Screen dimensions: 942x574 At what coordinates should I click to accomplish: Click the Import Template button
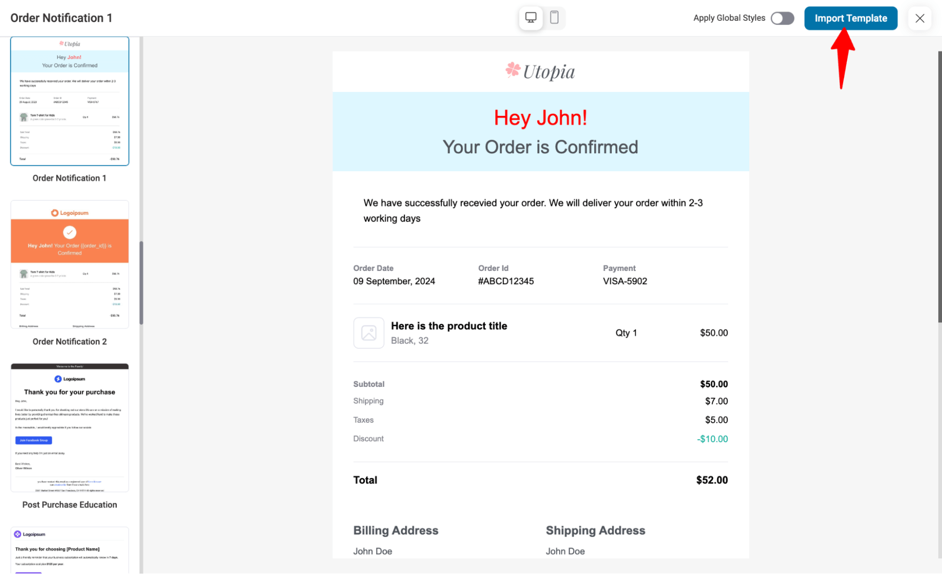(x=851, y=18)
